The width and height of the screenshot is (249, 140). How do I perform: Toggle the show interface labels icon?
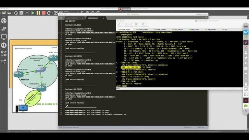21,13
